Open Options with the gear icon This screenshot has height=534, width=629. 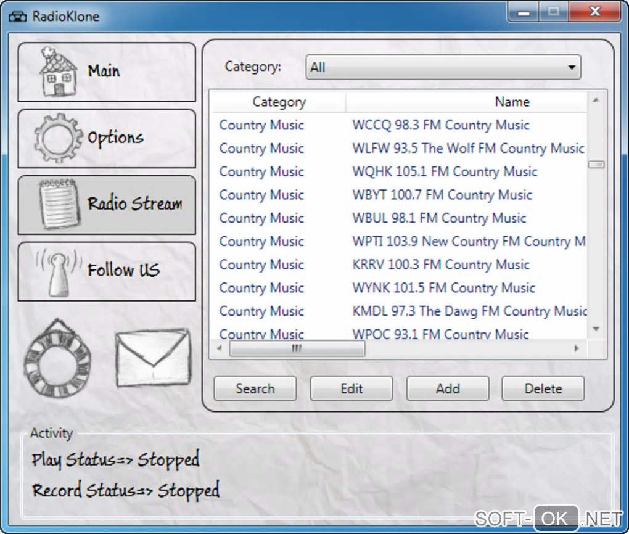coord(107,138)
